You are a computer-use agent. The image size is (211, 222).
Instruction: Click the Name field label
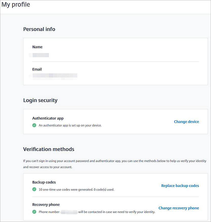[37, 47]
